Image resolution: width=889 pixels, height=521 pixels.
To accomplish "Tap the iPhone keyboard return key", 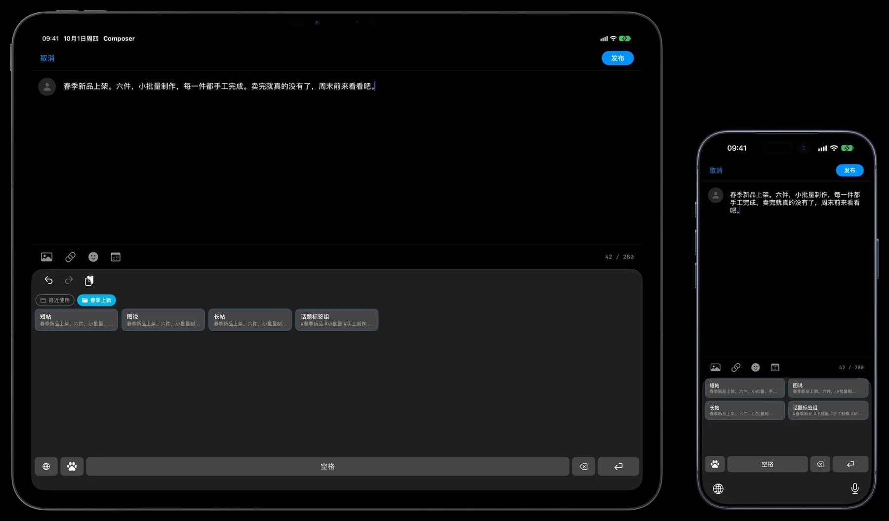I will tap(850, 464).
